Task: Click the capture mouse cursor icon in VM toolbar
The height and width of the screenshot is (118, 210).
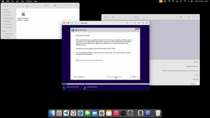Action: 127,23
